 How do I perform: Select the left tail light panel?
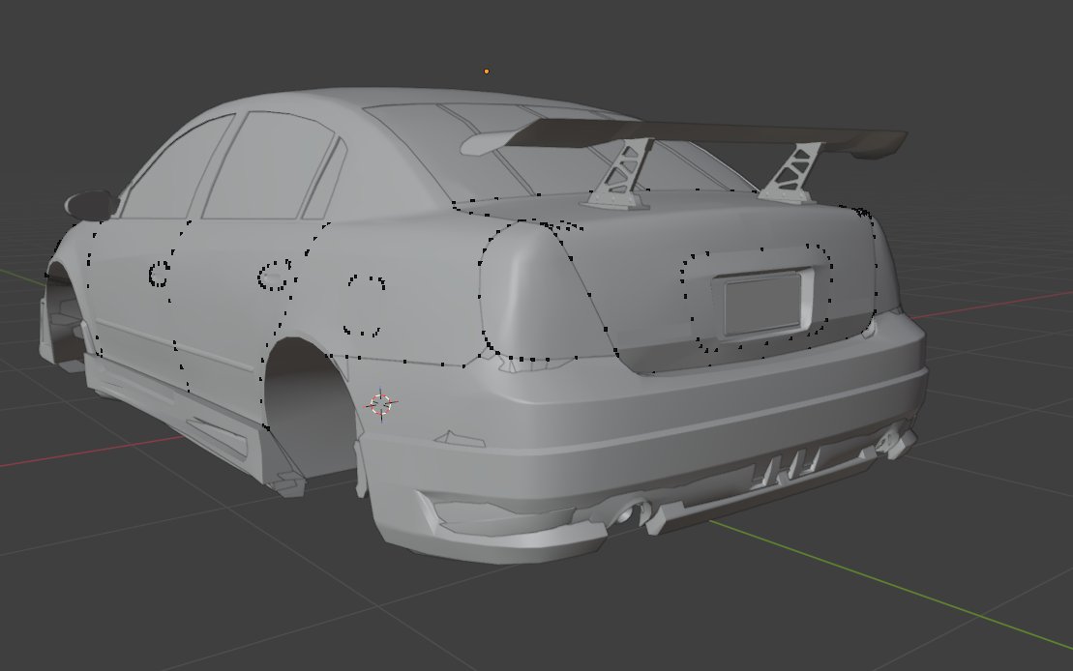click(x=541, y=290)
